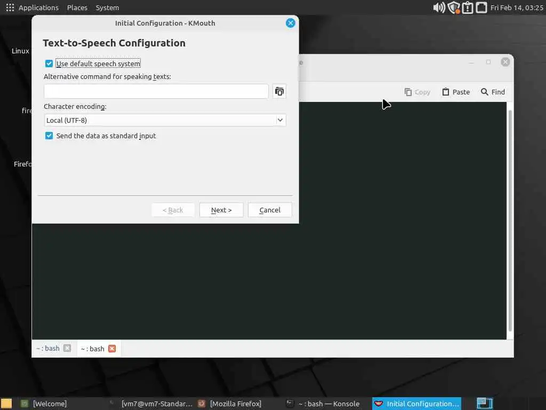The height and width of the screenshot is (410, 546).
Task: Click the applications grid icon in top panel
Action: pyautogui.click(x=10, y=7)
